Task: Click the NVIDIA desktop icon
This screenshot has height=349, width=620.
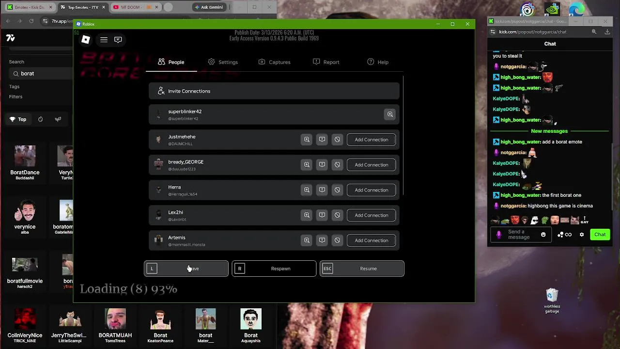Action: tap(552, 10)
